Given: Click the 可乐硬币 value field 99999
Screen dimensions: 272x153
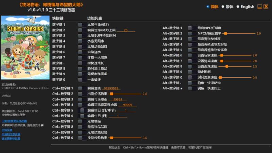Looking at the screenshot, I should point(118,99).
